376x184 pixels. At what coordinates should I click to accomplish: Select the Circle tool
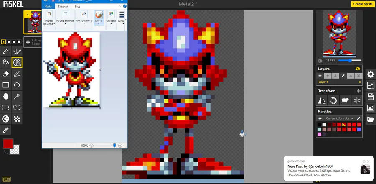pos(17,85)
